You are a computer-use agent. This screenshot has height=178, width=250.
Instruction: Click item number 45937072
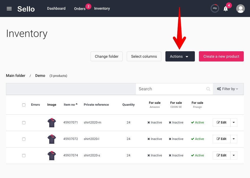71,139
